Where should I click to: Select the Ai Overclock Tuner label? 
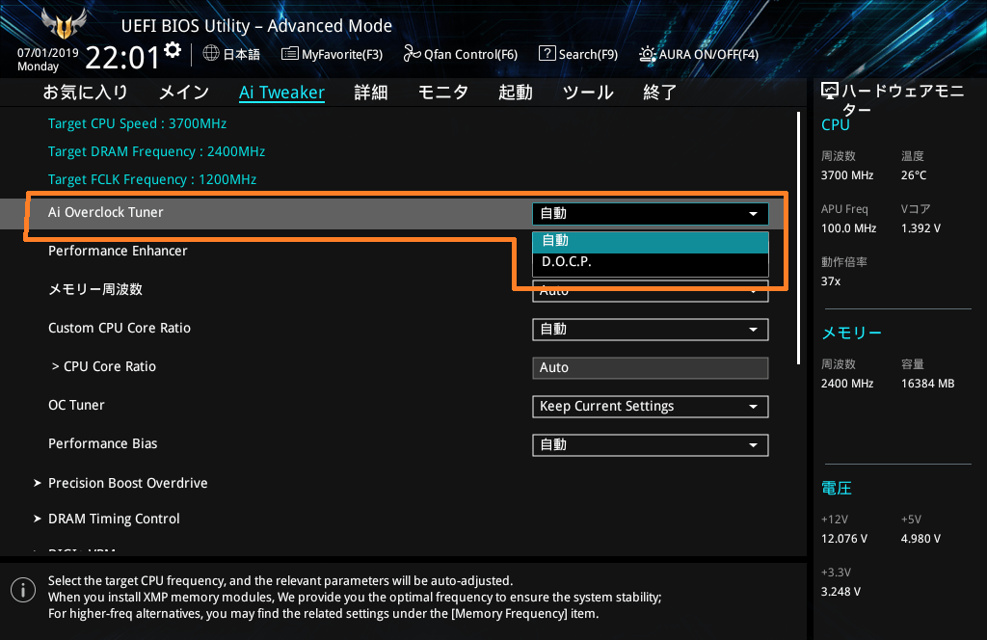click(x=106, y=212)
